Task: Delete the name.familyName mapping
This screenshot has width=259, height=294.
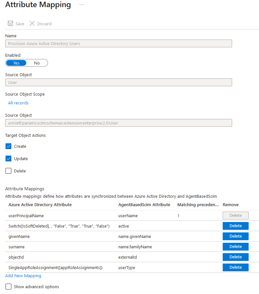Action: [236, 247]
